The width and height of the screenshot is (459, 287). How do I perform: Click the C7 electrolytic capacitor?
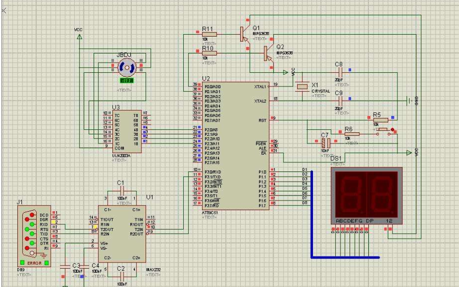tap(326, 143)
